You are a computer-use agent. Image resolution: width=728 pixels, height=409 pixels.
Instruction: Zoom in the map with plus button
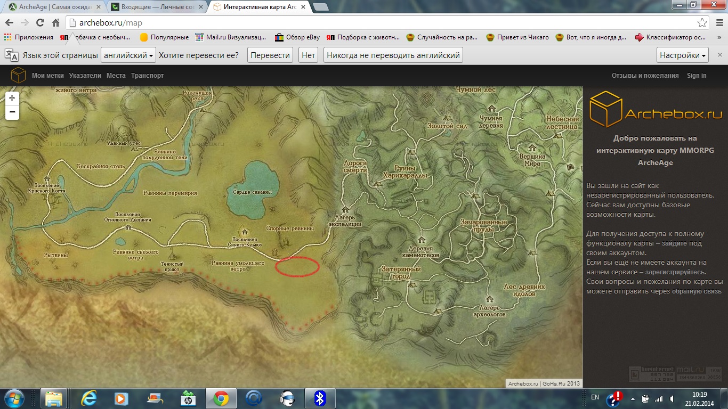point(12,99)
